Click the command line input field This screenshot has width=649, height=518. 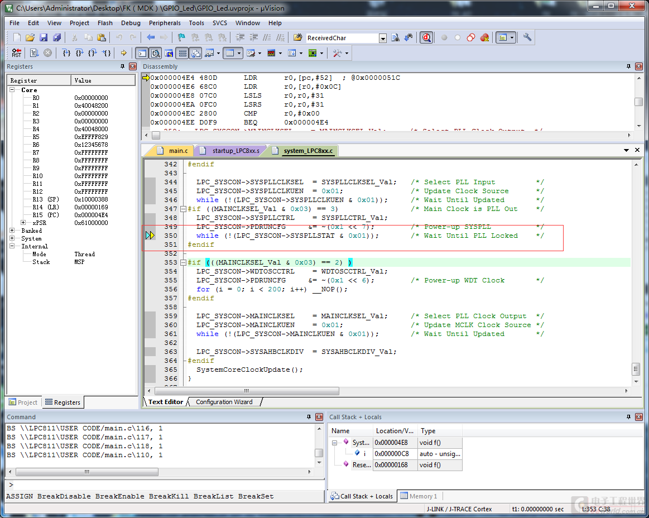coord(165,485)
